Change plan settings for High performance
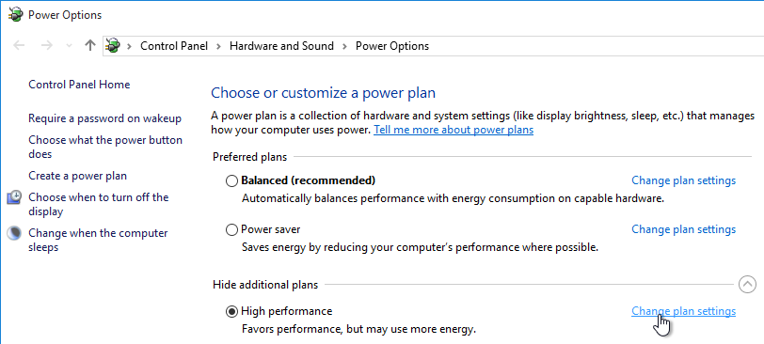Viewport: 764px width, 344px height. (684, 311)
